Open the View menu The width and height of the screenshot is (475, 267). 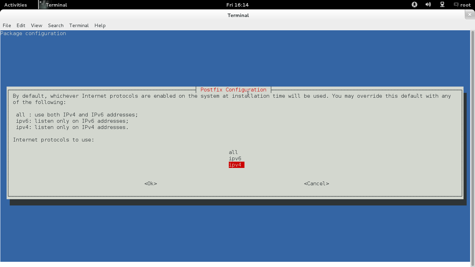click(x=37, y=25)
